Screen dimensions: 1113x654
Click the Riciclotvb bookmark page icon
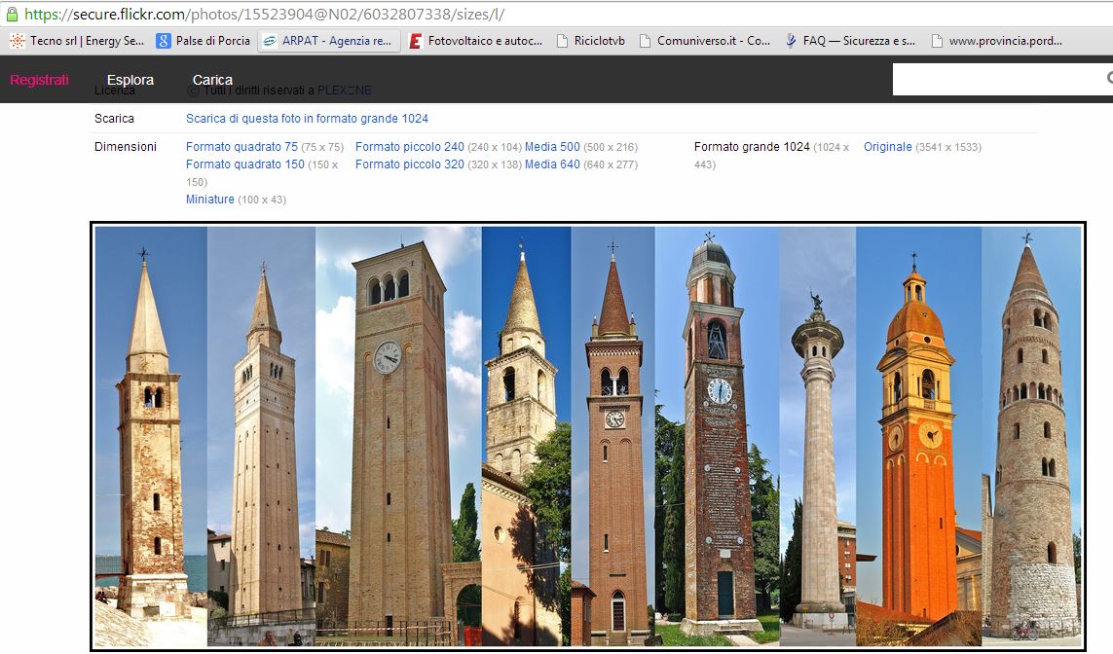562,41
